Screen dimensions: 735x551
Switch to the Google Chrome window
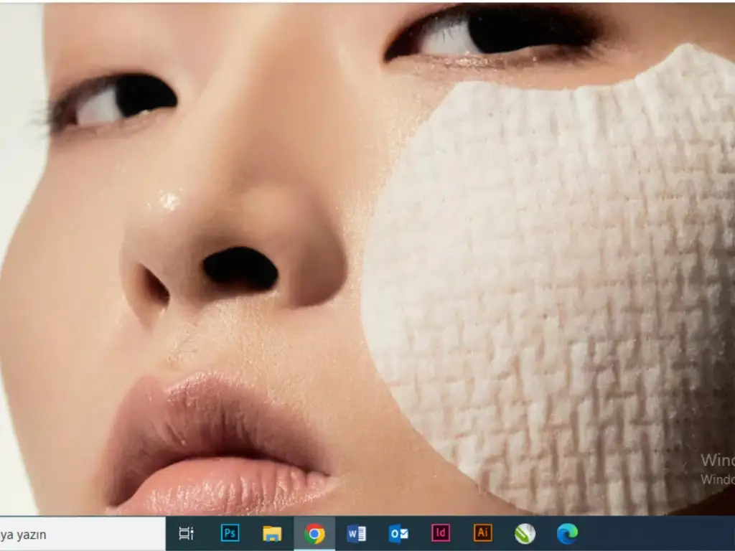(x=314, y=534)
